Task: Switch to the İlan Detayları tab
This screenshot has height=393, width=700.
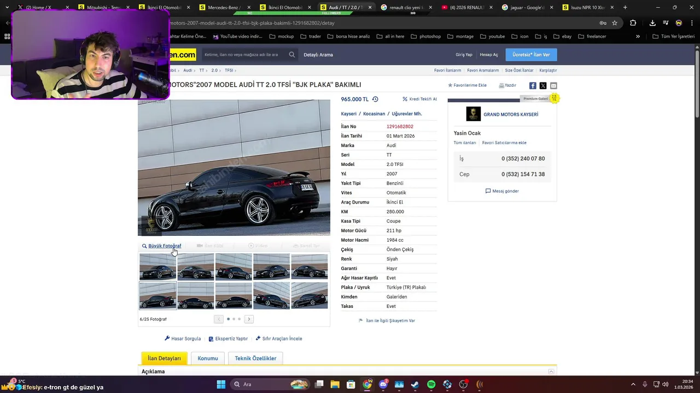Action: click(164, 358)
